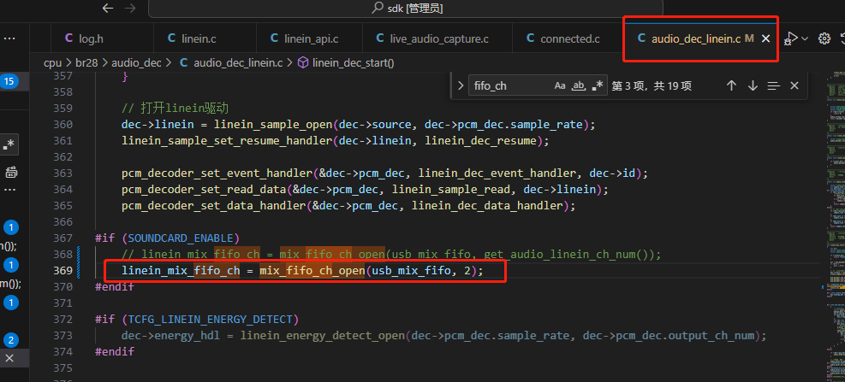
Task: Toggle Match Whole Word (ab) in the find widget
Action: tap(578, 86)
